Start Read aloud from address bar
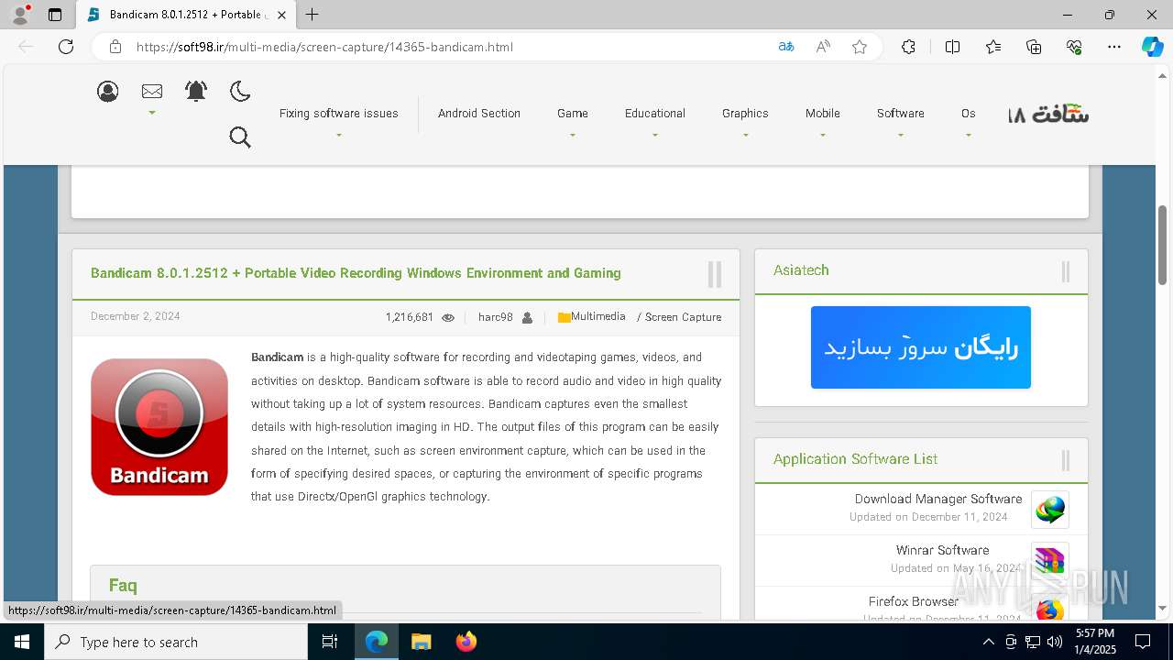 (823, 47)
